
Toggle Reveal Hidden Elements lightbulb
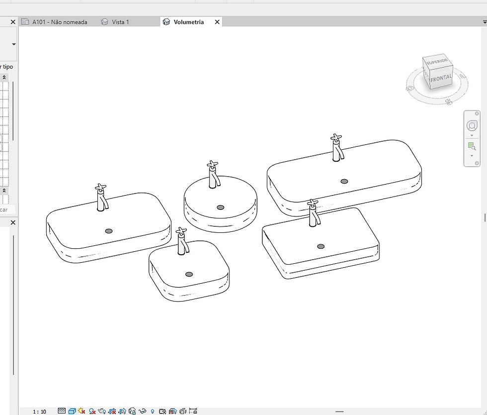tap(152, 411)
